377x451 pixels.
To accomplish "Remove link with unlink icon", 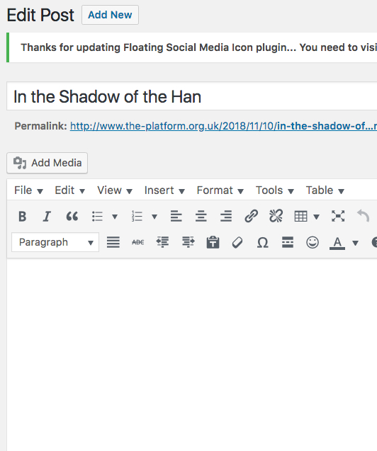I will tap(276, 217).
